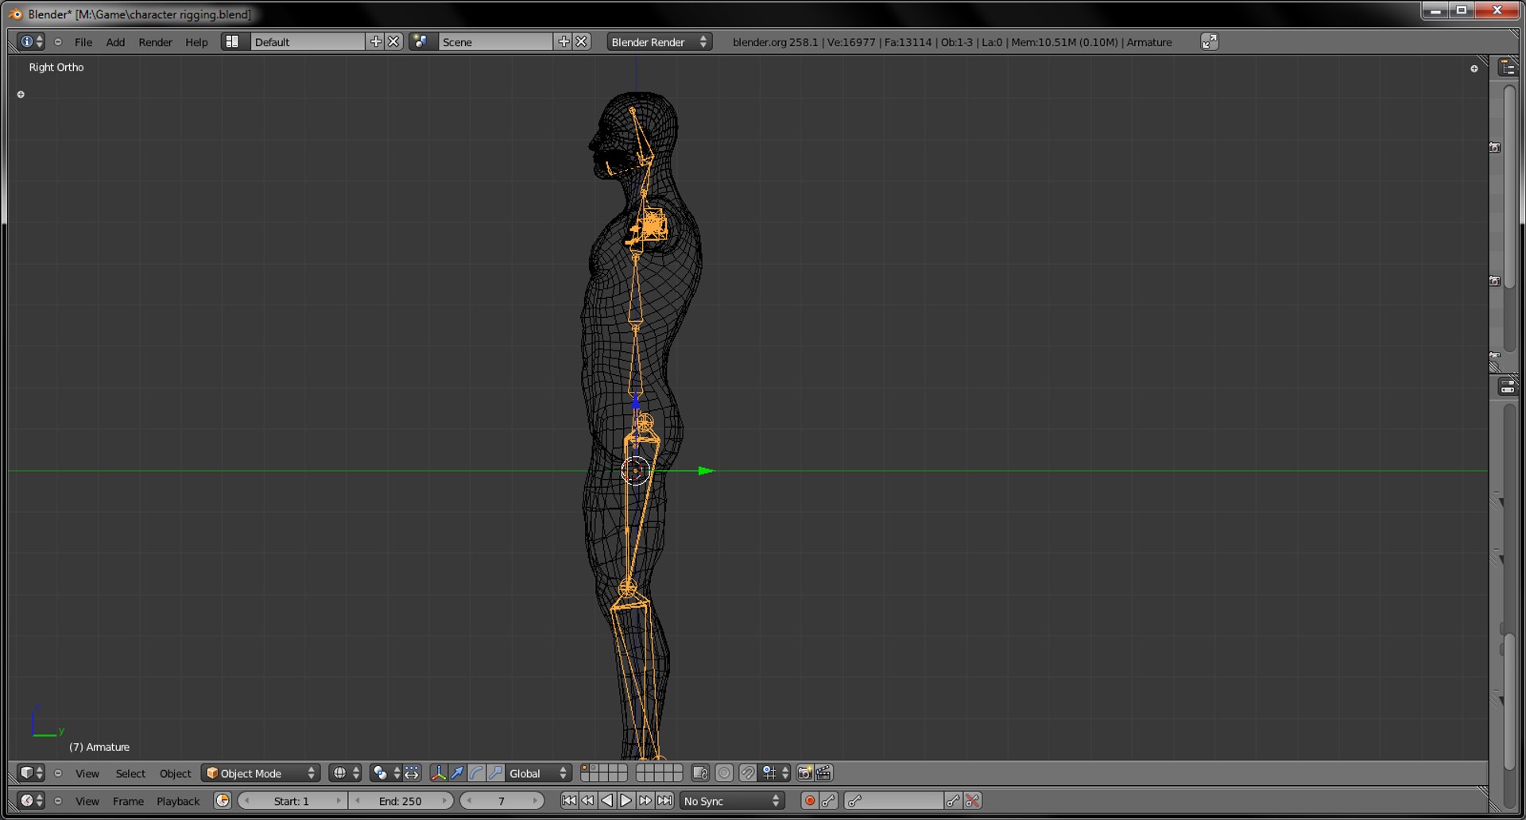Open the Global transform orientation dropdown
1526x820 pixels.
(x=538, y=772)
